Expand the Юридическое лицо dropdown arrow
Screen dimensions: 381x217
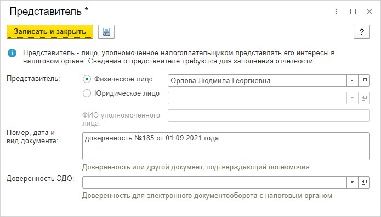pyautogui.click(x=352, y=98)
